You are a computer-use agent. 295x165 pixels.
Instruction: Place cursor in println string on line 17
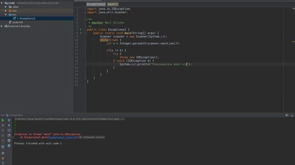[169, 64]
